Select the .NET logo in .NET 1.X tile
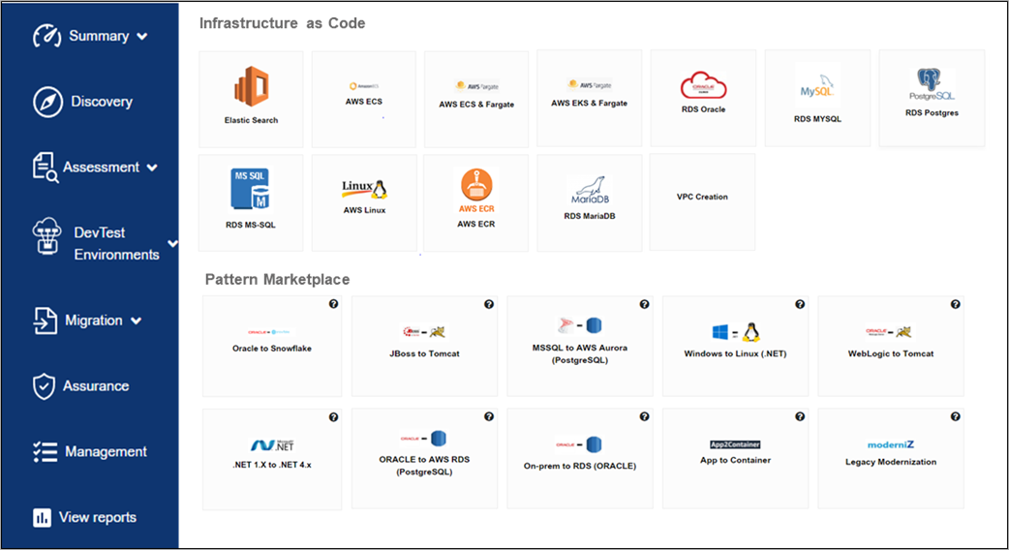 [x=272, y=445]
